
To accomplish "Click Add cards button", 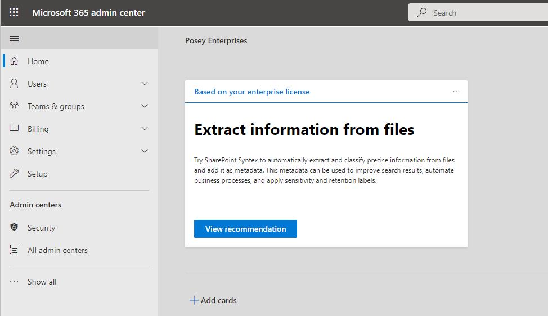I will [213, 300].
